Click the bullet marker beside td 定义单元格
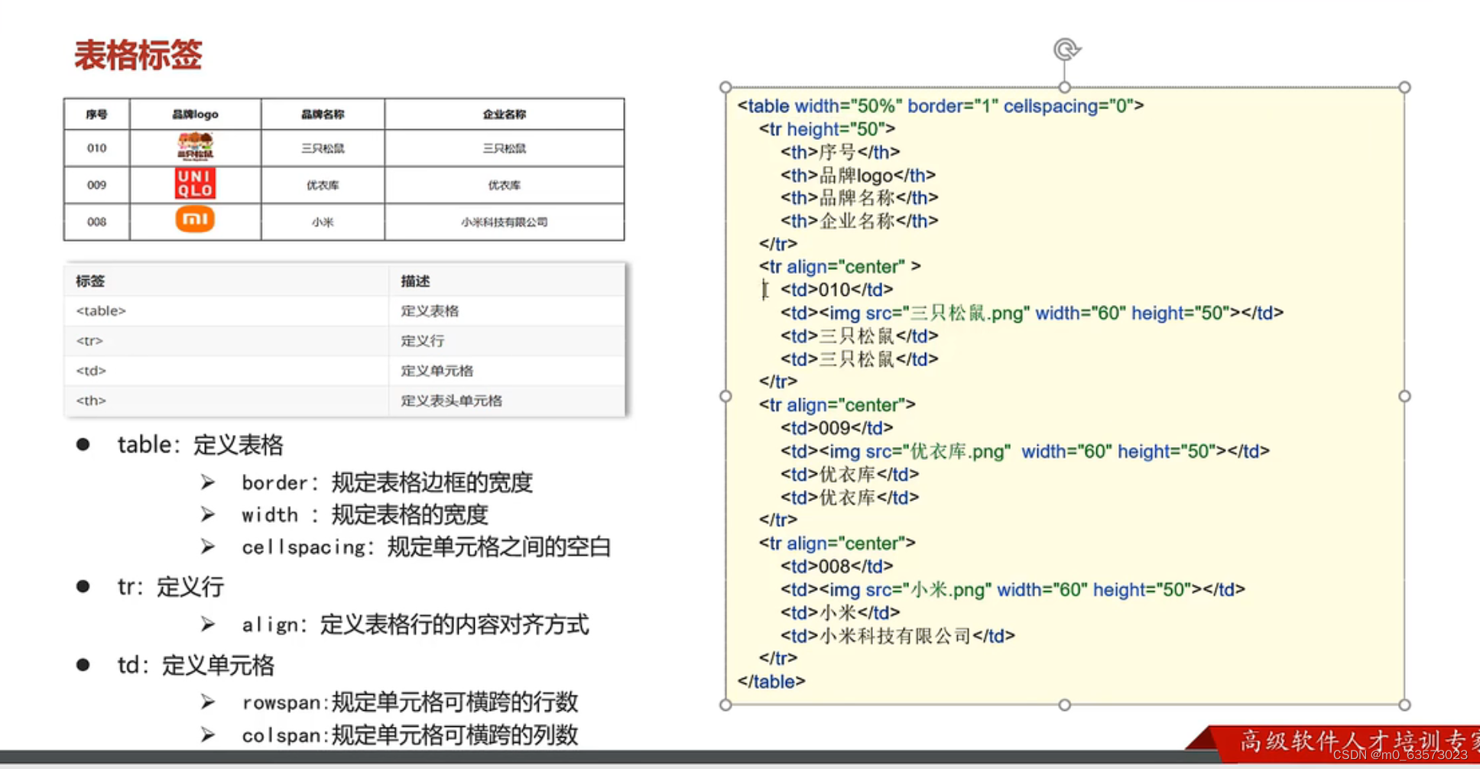The height and width of the screenshot is (769, 1480). (x=83, y=665)
